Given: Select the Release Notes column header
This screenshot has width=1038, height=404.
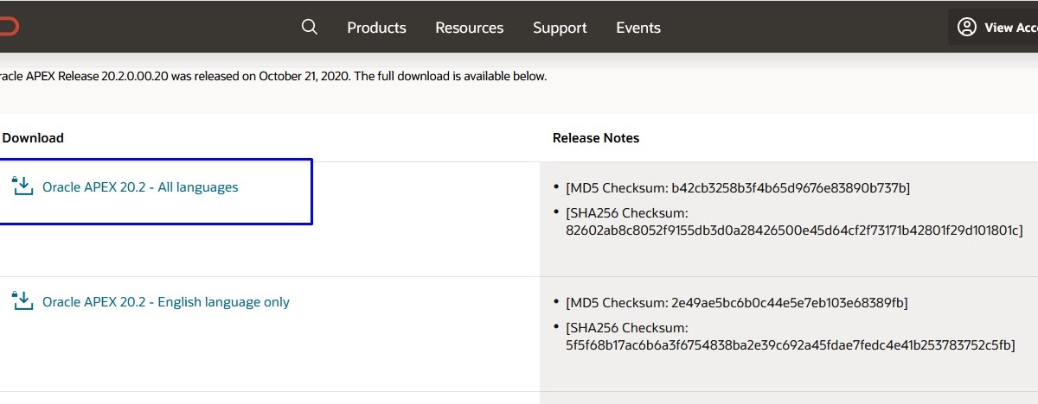Looking at the screenshot, I should coord(596,138).
